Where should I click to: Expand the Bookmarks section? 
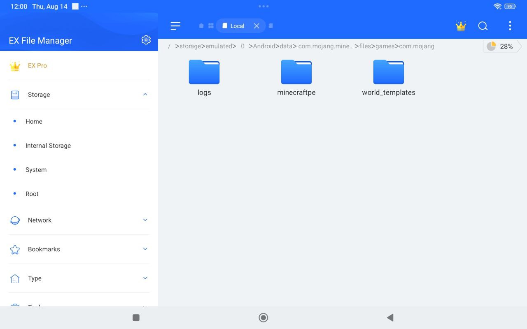click(x=145, y=249)
